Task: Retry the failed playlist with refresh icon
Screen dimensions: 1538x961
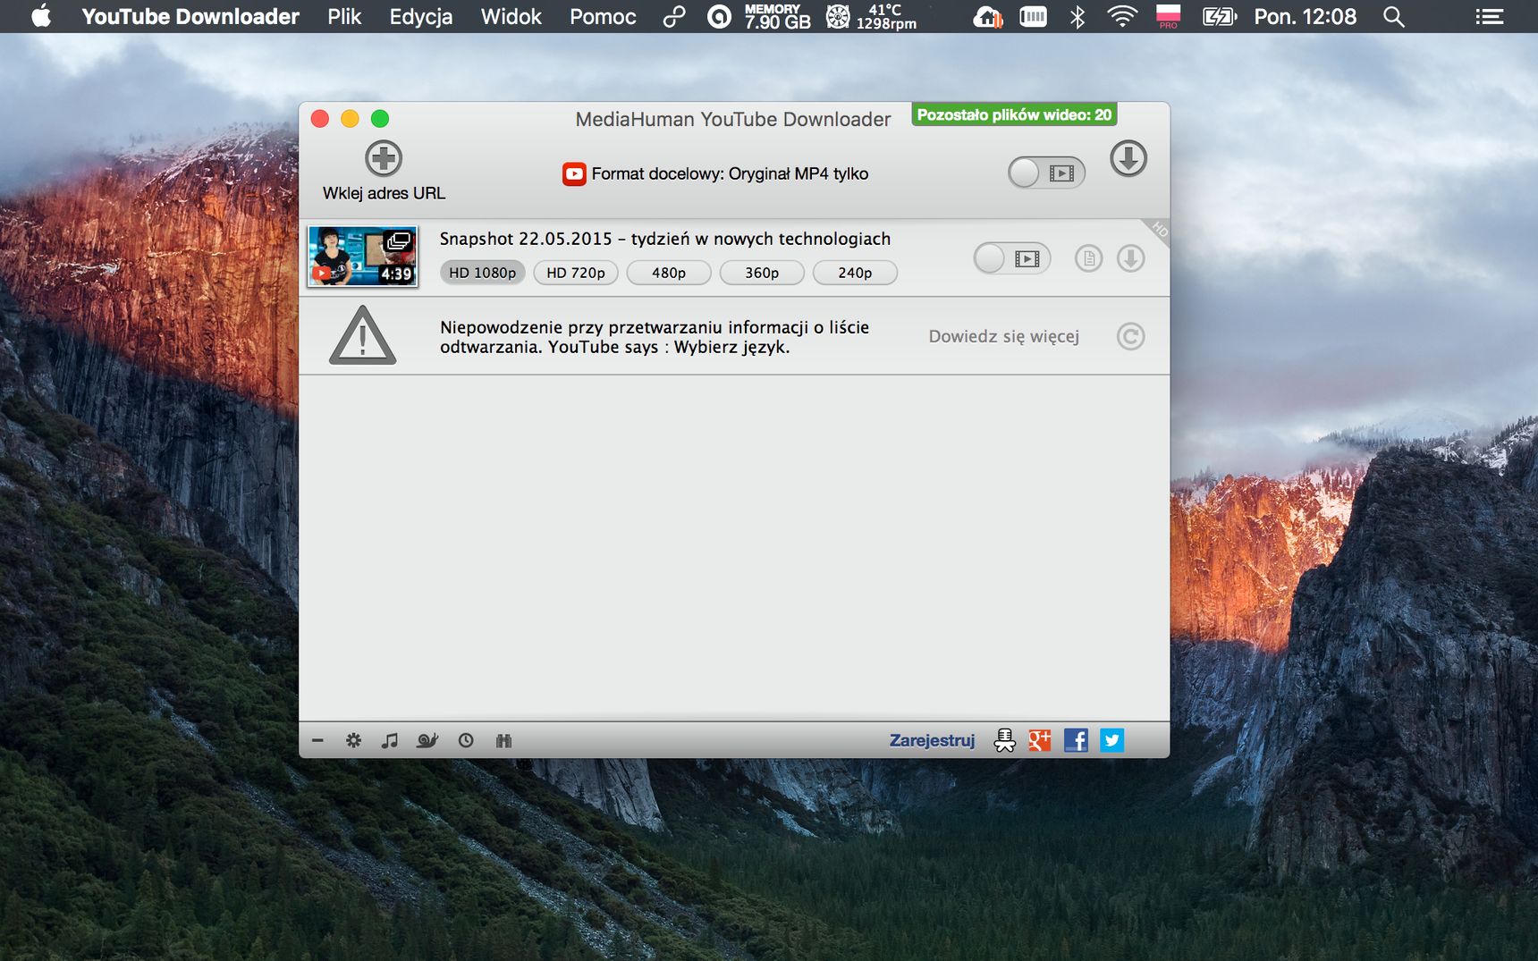Action: 1130,336
